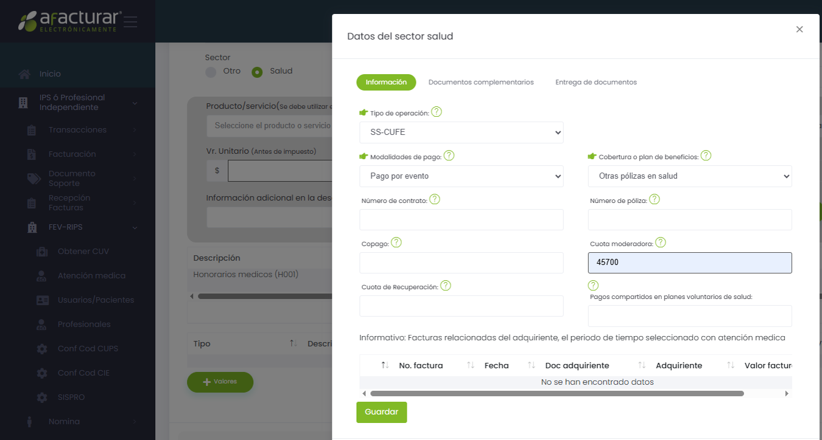Open help for Modalidades de pago
The width and height of the screenshot is (822, 440).
(x=449, y=156)
